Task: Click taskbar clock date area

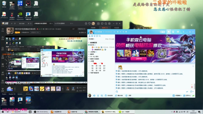Action: (x=193, y=112)
